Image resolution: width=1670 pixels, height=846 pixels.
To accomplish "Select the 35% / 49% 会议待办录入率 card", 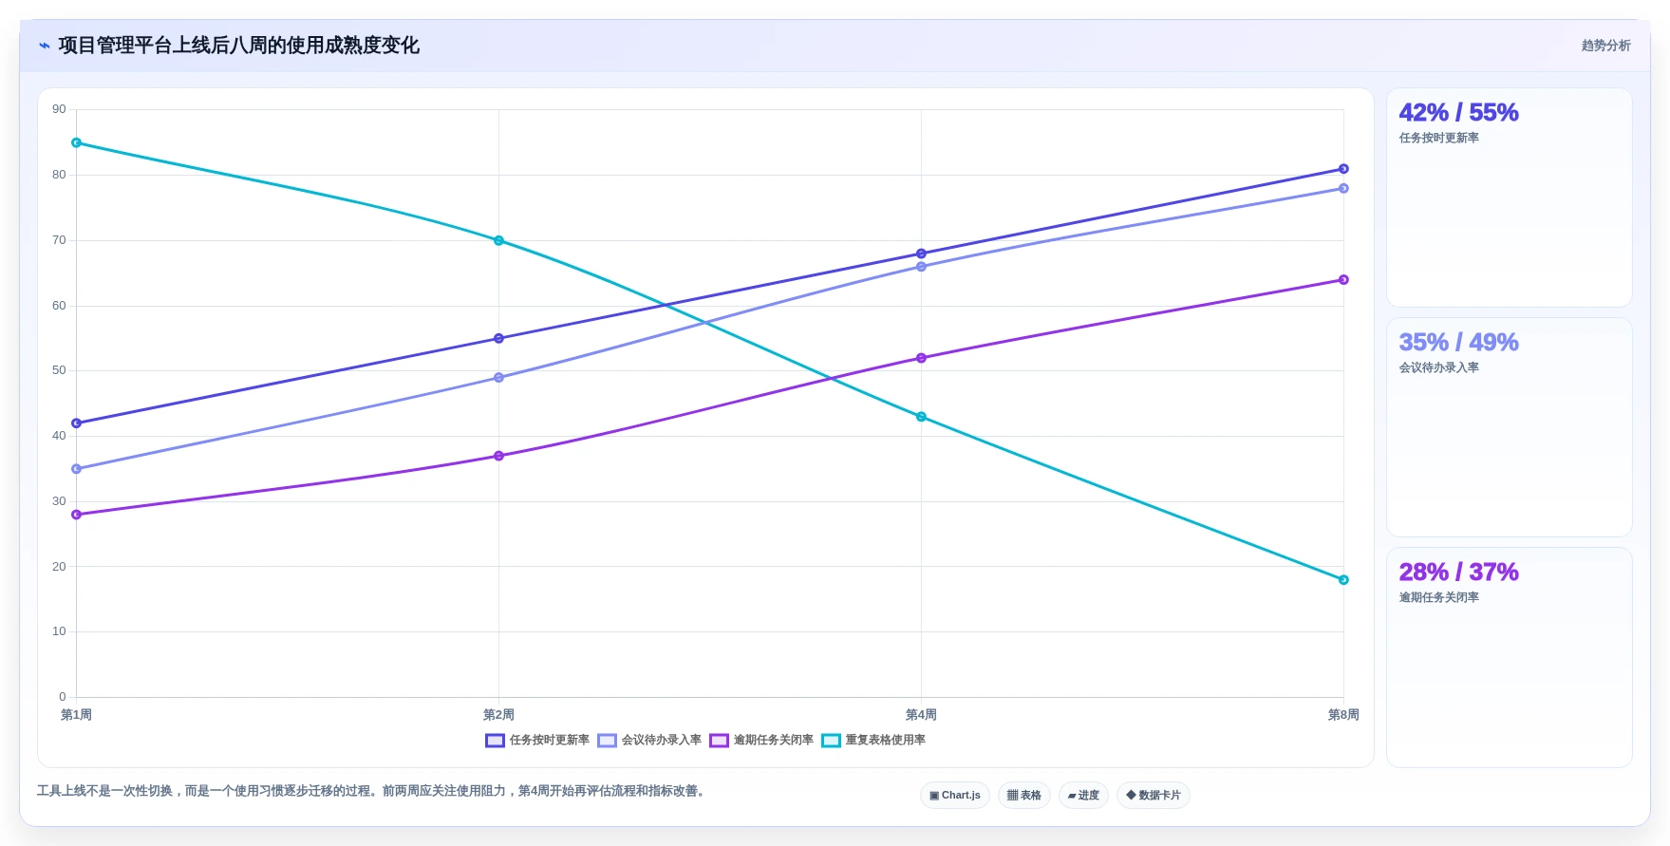I will pyautogui.click(x=1510, y=427).
